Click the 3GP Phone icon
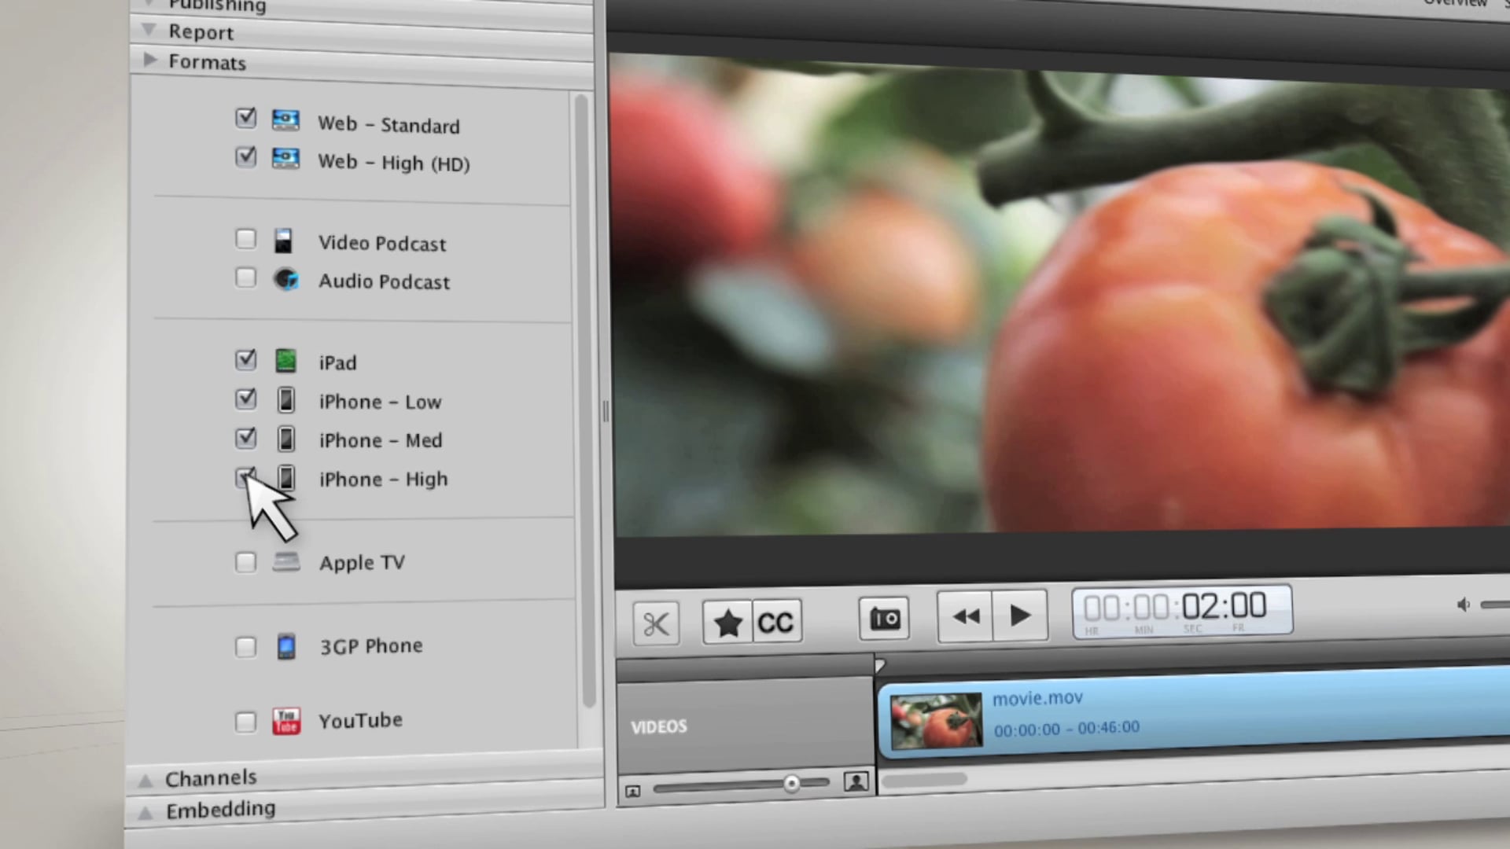Viewport: 1510px width, 849px height. 286,646
